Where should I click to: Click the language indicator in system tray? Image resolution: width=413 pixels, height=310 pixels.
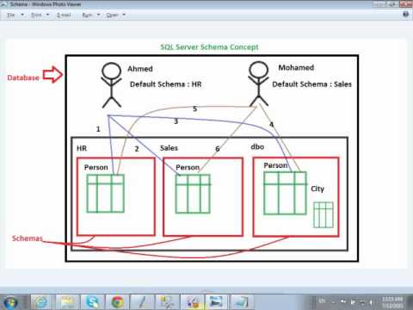tap(322, 301)
